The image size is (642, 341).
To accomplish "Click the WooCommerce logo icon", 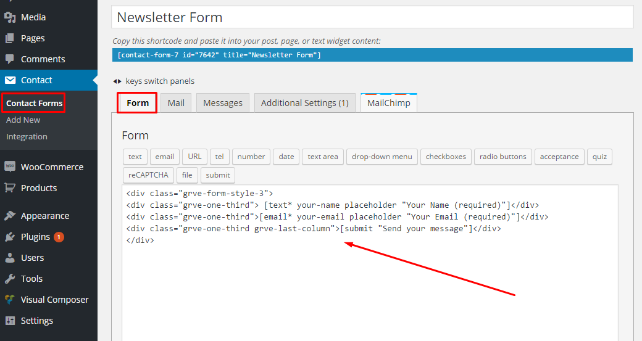I will pos(10,167).
